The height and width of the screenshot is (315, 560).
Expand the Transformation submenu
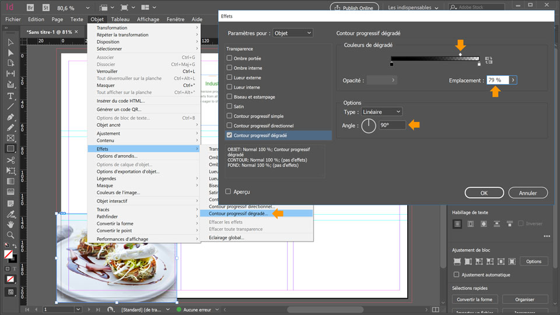point(144,27)
